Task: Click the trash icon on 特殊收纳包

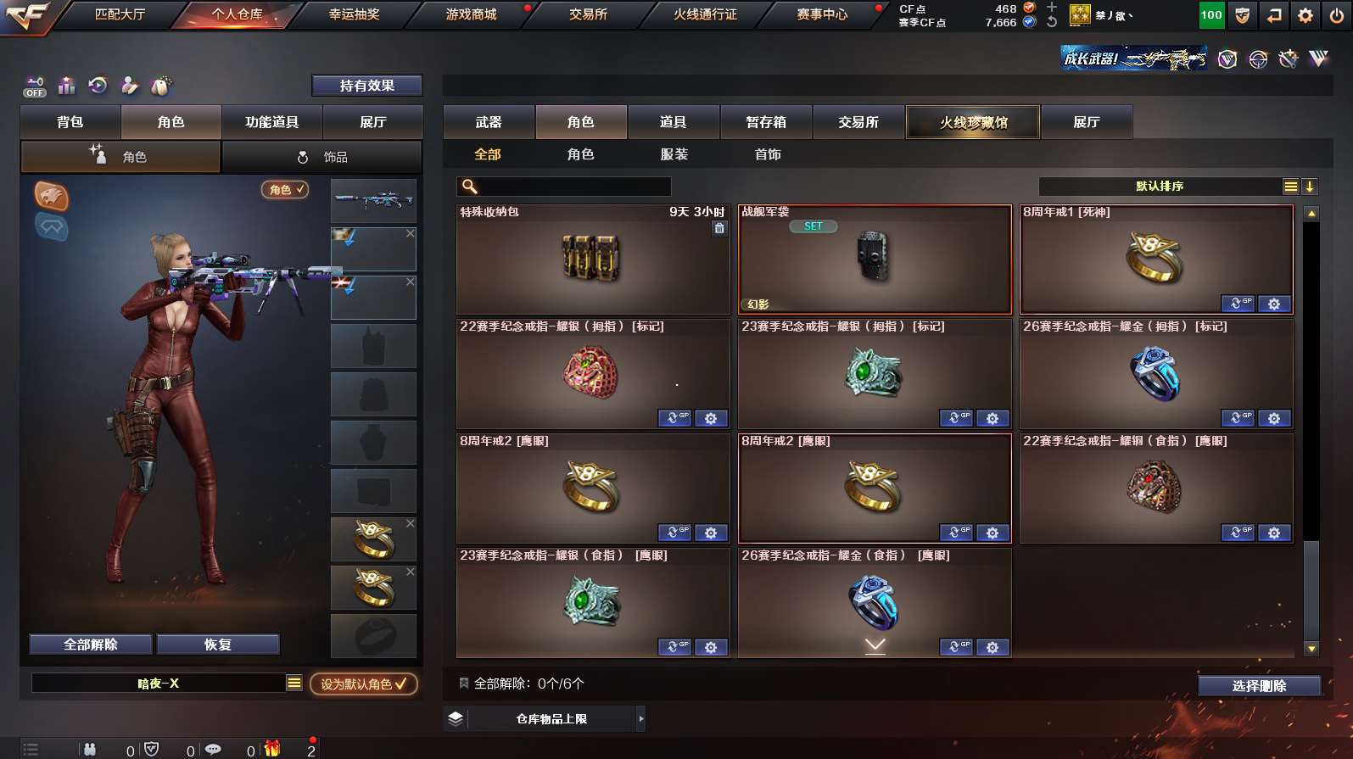Action: pos(719,228)
